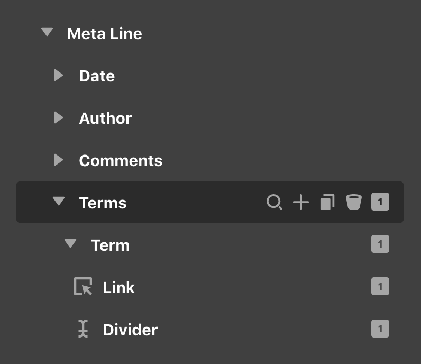Duplicate Terms using the copy icon

click(327, 202)
